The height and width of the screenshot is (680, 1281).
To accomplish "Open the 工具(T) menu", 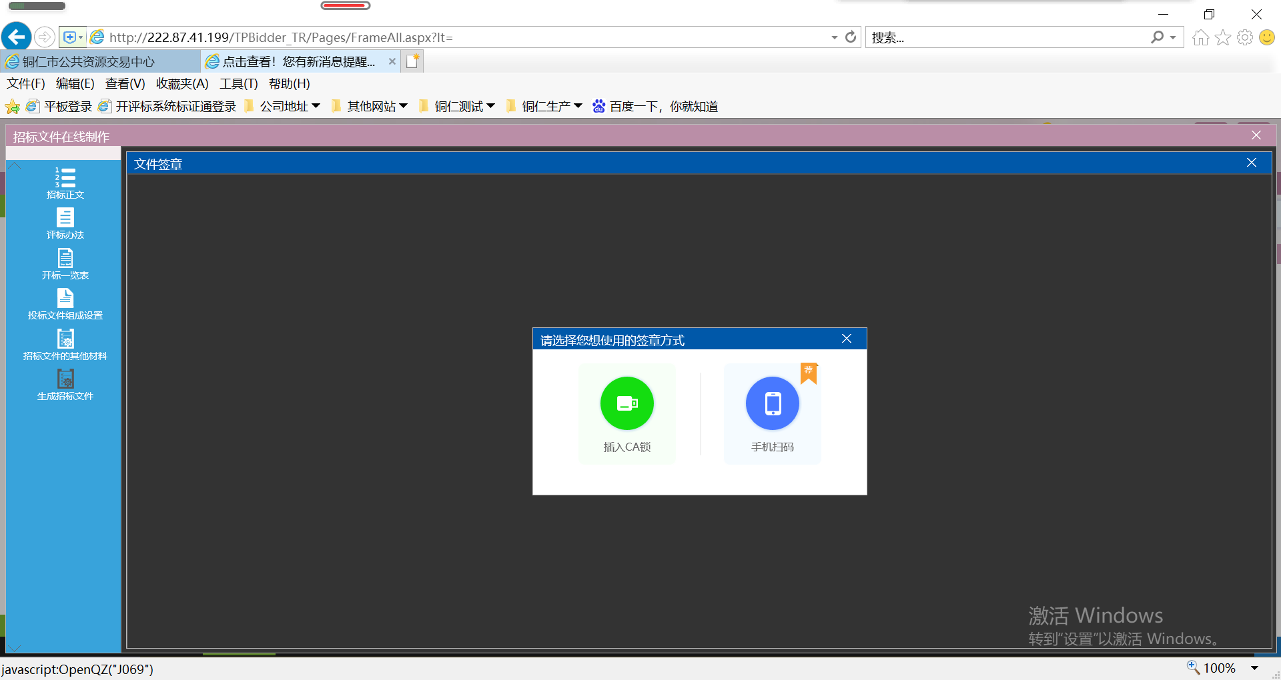I will tap(238, 84).
